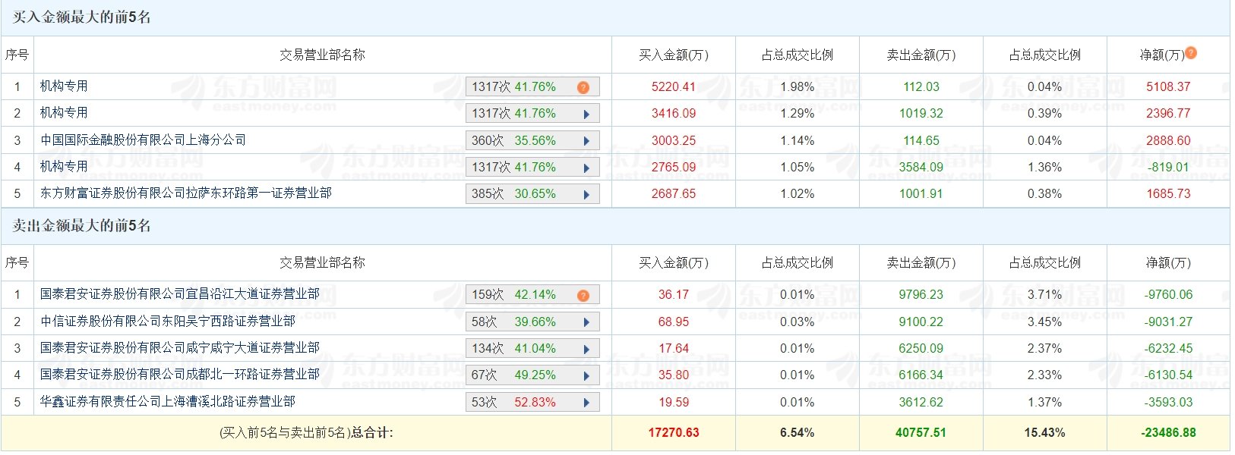The image size is (1235, 455).
Task: Open 国泰君安咸宁咸宁大道证券营业部 link
Action: click(x=180, y=348)
